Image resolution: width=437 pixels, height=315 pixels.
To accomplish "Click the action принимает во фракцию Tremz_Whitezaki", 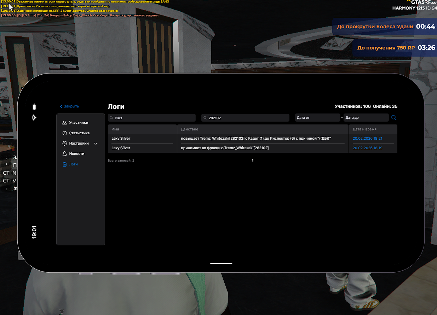I will 225,148.
